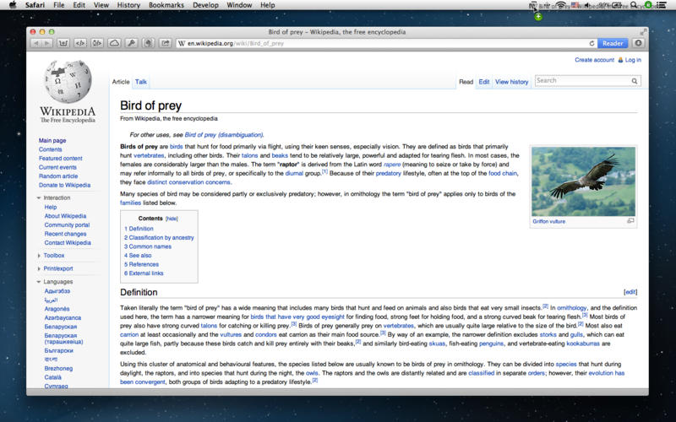Image resolution: width=676 pixels, height=422 pixels.
Task: Activate Safari Reader button
Action: (613, 44)
